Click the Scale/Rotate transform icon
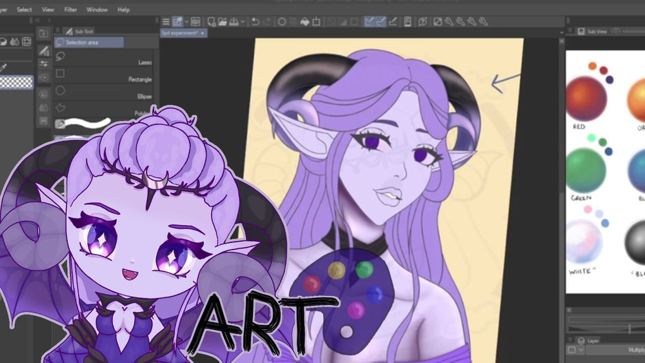This screenshot has width=645, height=363. [x=316, y=22]
